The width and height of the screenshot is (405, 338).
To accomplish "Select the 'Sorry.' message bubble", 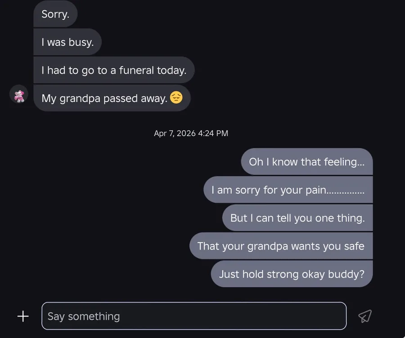I will pos(55,14).
